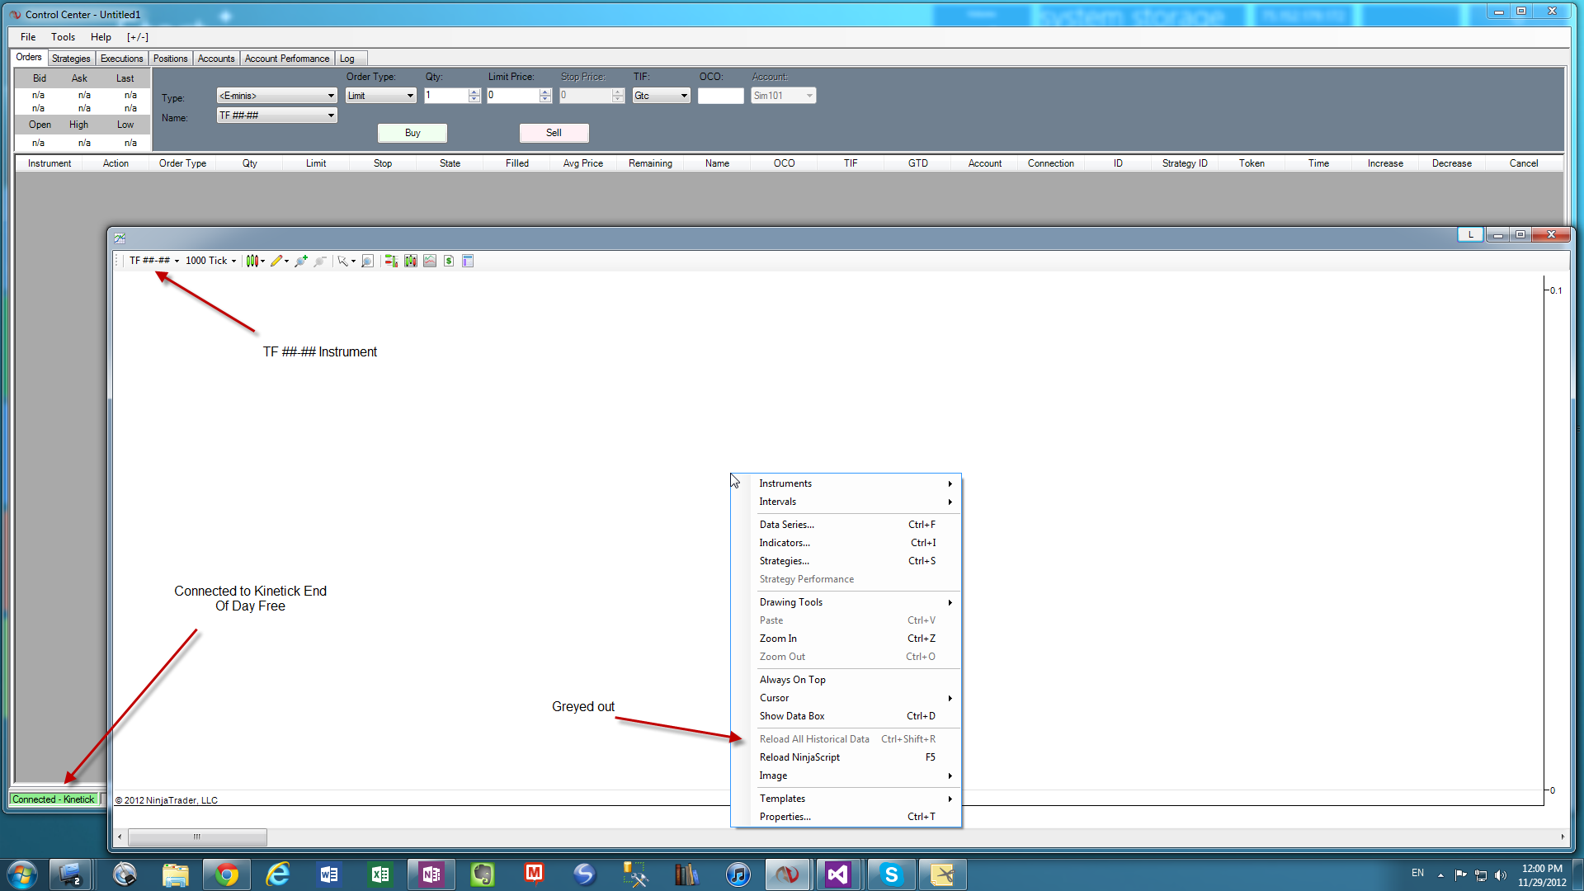This screenshot has height=891, width=1584.
Task: Click the zoom in magnifier icon
Action: (301, 261)
